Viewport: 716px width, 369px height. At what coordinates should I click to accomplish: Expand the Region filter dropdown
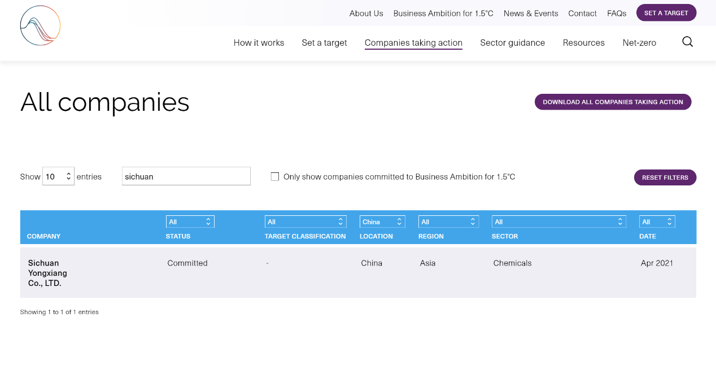[448, 222]
